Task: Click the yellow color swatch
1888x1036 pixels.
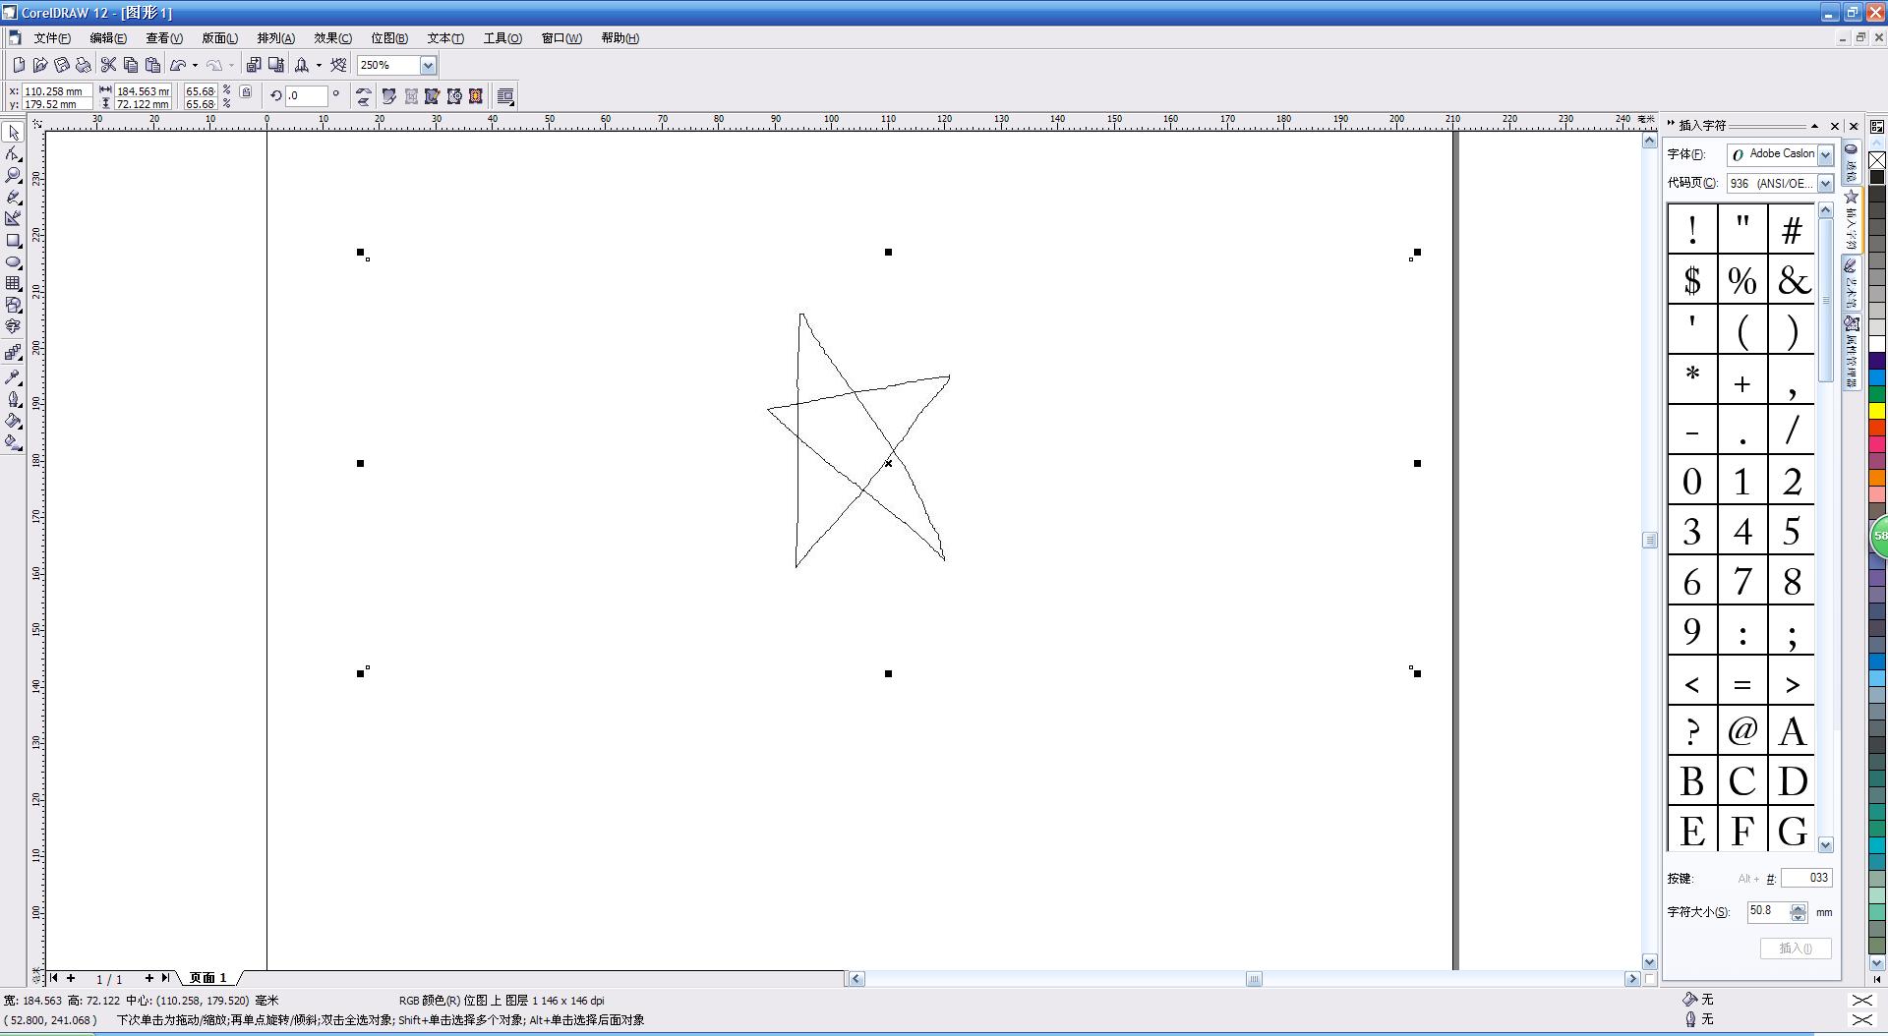Action: pos(1877,411)
